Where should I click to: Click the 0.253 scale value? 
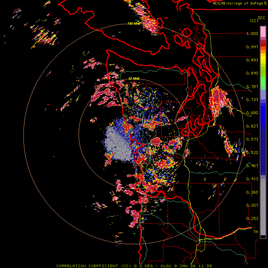[x=252, y=219]
